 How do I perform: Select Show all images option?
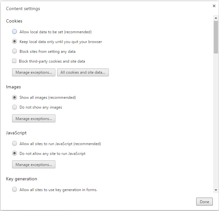pos(14,98)
